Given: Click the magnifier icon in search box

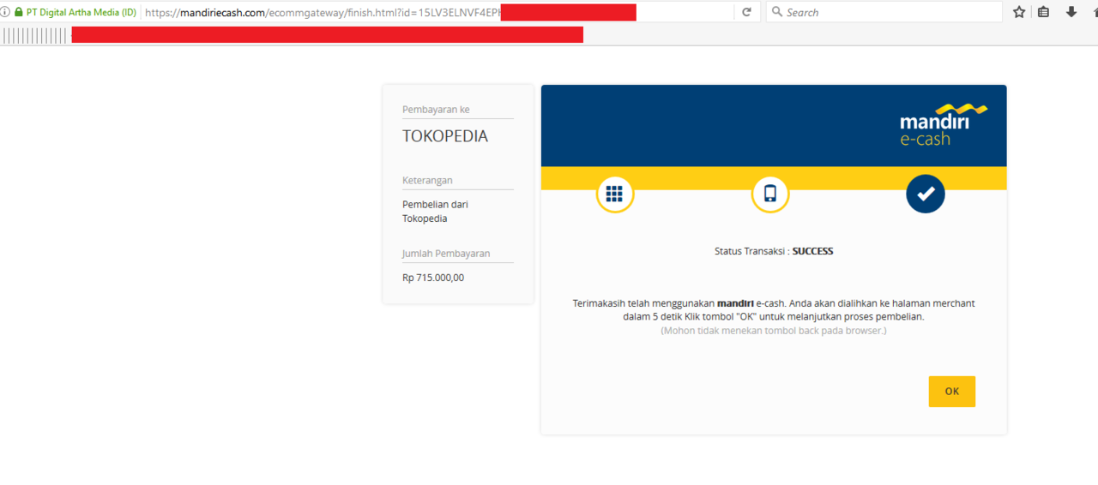Looking at the screenshot, I should [x=776, y=12].
